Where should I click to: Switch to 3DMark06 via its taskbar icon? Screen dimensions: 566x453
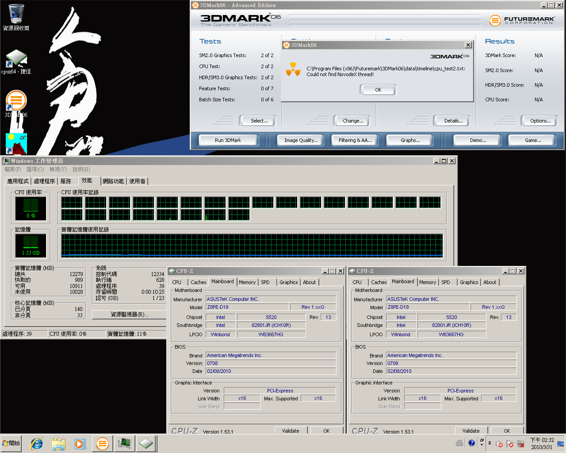click(x=102, y=443)
